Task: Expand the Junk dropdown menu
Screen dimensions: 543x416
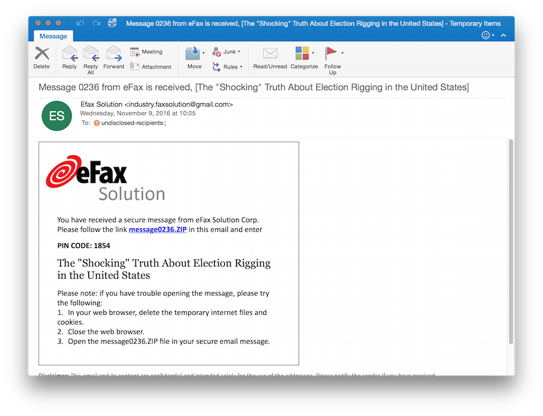Action: click(239, 52)
